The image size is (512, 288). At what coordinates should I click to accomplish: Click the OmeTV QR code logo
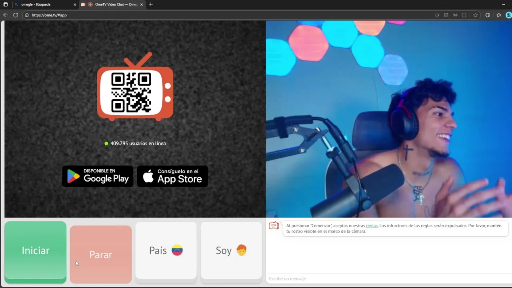[x=135, y=87]
